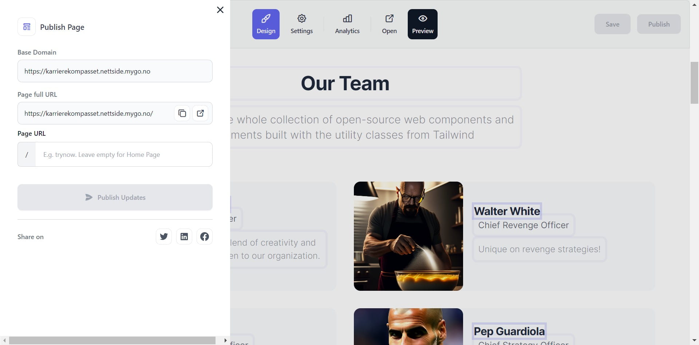Viewport: 699px width, 345px height.
Task: Click the 'Base Domain' label
Action: pos(37,52)
